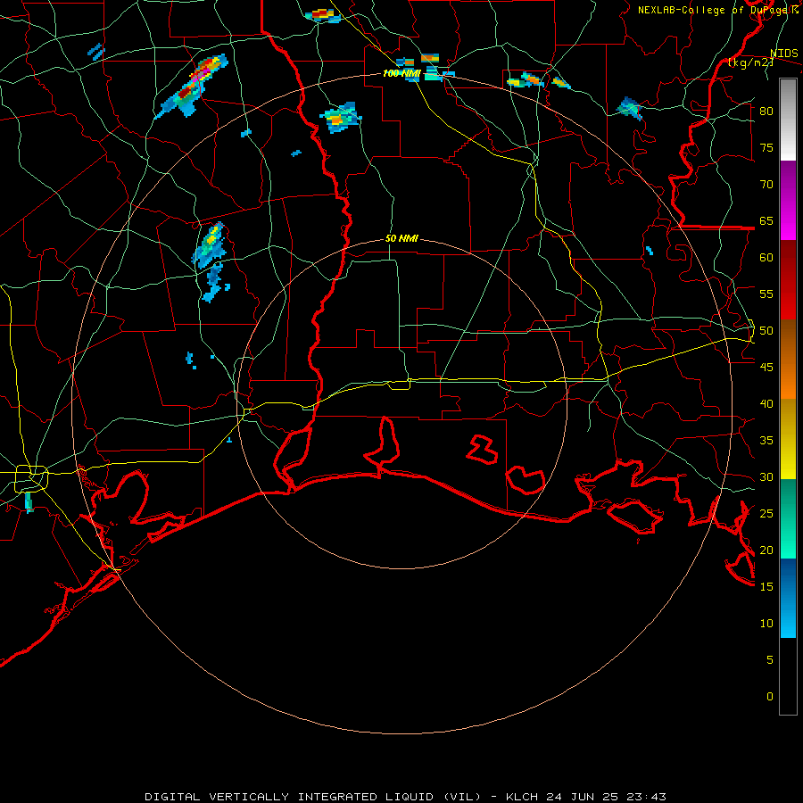The image size is (803, 803).
Task: Click the 75 value on the VIL scale
Action: [x=766, y=147]
